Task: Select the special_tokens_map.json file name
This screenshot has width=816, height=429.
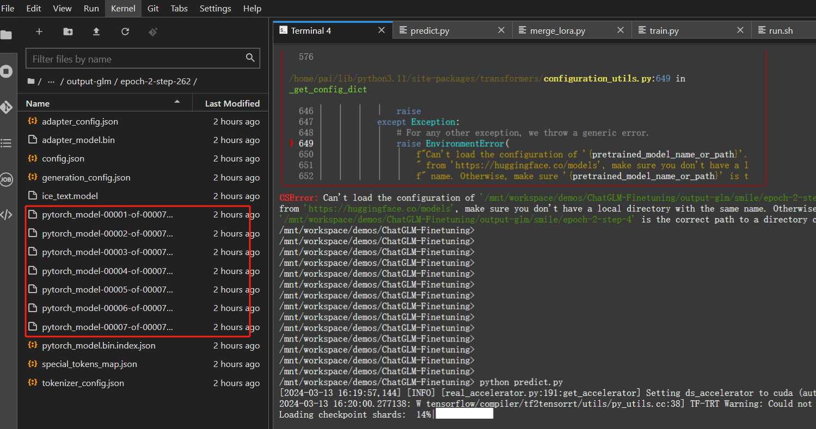Action: pyautogui.click(x=89, y=364)
